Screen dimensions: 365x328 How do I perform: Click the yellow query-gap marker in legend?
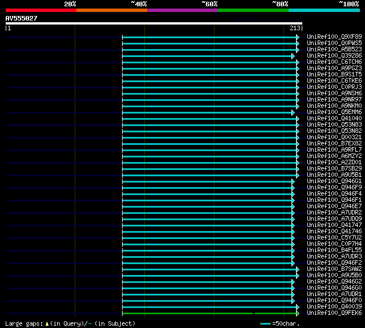[47, 323]
